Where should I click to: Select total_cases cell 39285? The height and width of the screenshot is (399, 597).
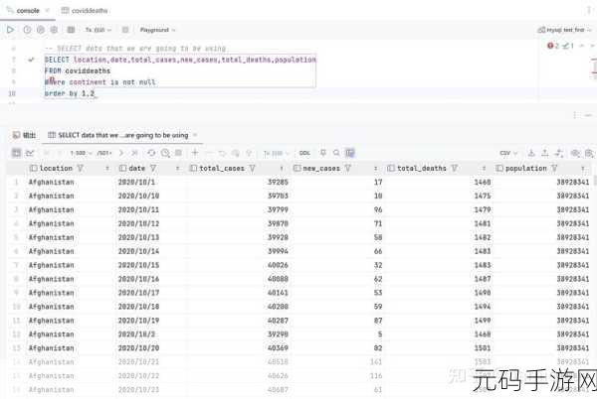pyautogui.click(x=278, y=183)
